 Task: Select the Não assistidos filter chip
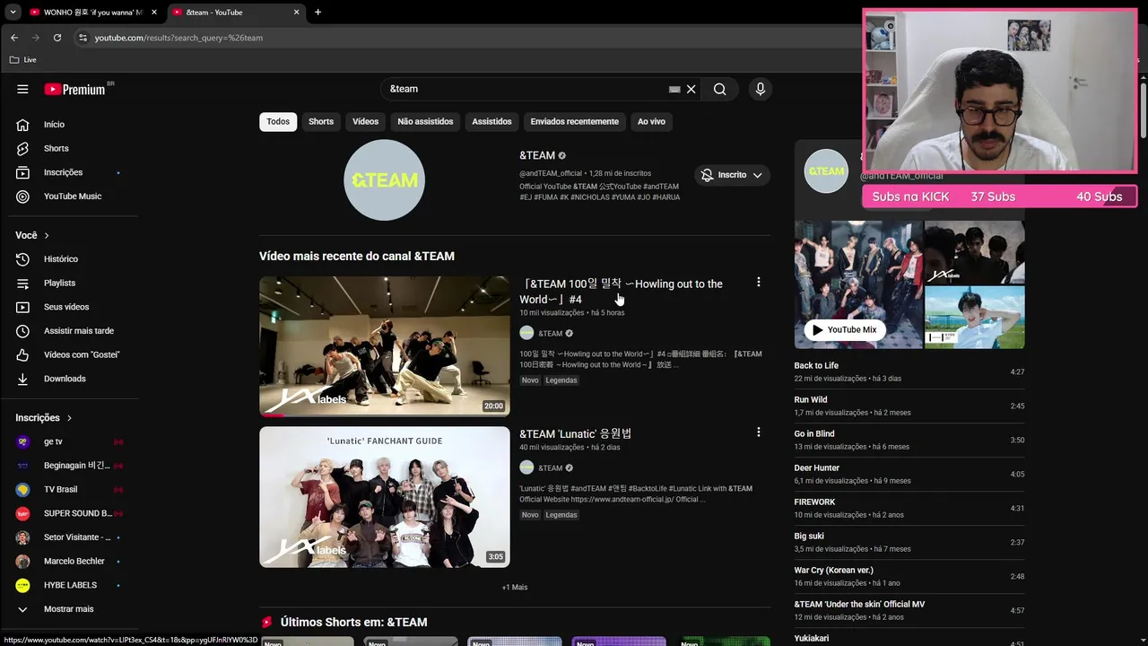click(x=425, y=121)
